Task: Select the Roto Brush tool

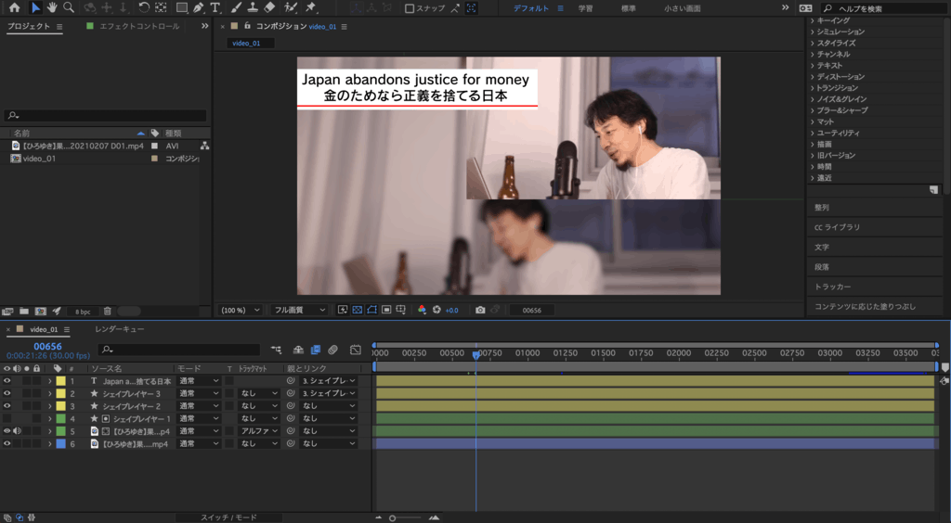Action: 291,7
